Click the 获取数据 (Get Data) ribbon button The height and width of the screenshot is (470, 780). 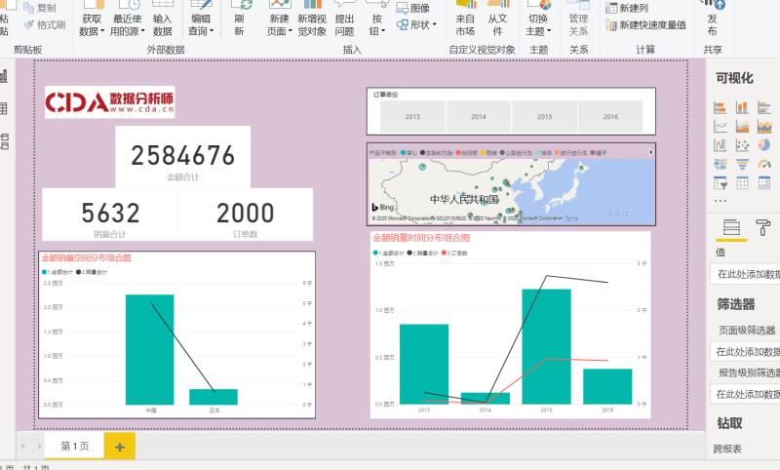(x=92, y=19)
